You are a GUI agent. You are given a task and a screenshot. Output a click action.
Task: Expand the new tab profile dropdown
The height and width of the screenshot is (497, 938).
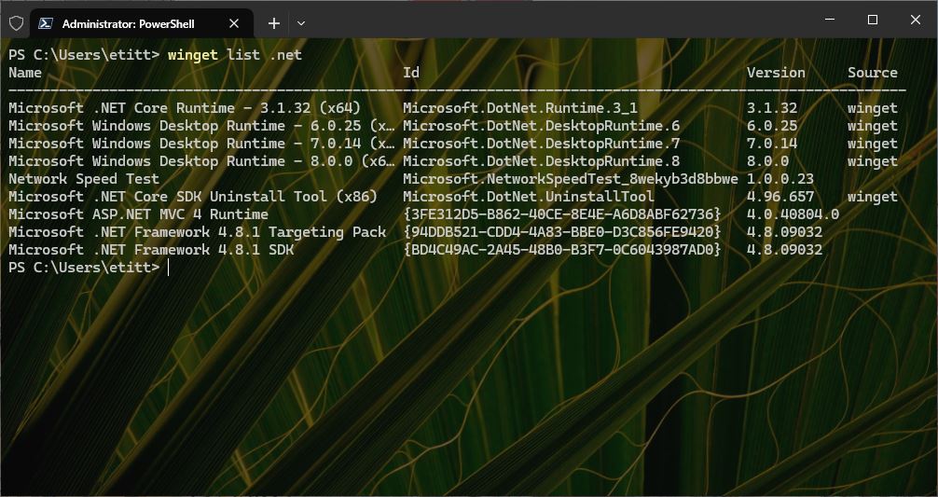[301, 23]
